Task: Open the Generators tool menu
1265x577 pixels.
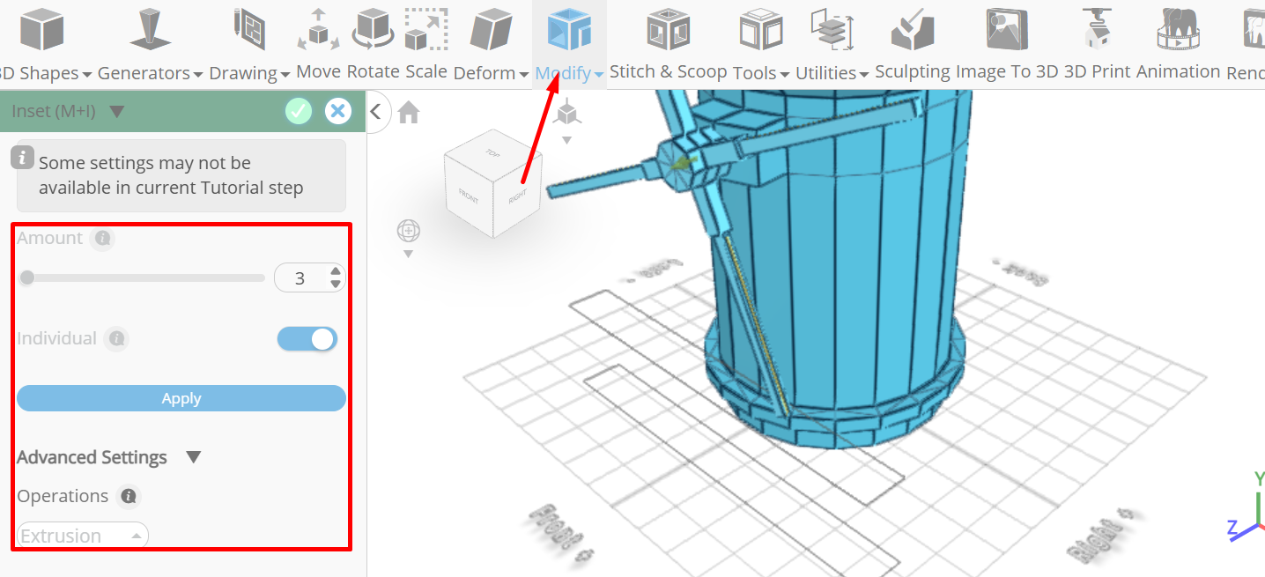Action: click(x=150, y=44)
